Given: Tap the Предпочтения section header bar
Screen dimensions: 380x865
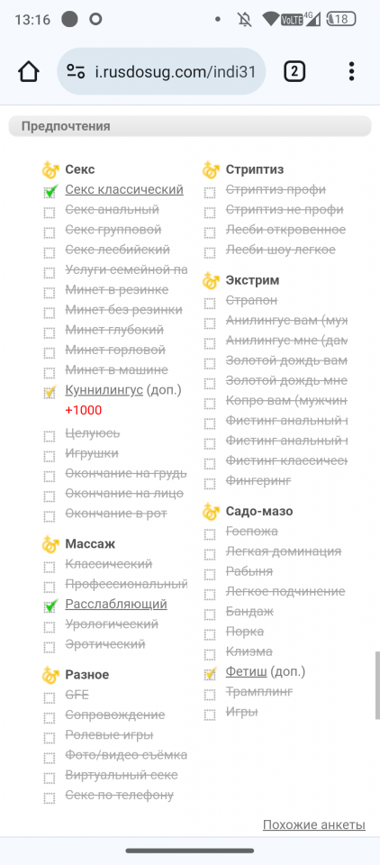Looking at the screenshot, I should pos(190,126).
